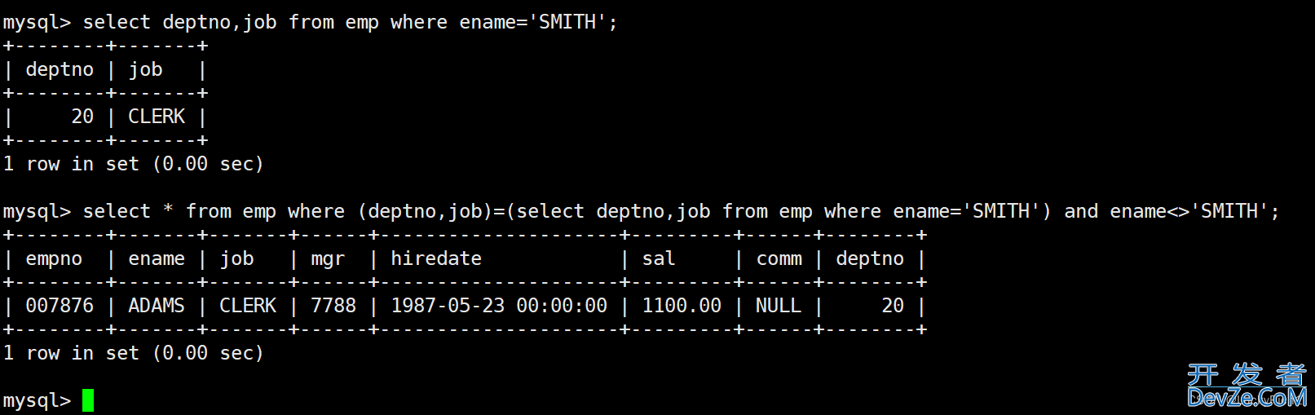Click the first query line selecting deptno,job

pos(310,22)
